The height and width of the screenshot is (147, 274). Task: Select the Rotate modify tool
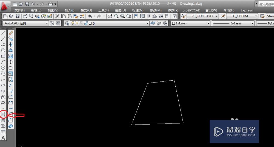tap(11, 68)
